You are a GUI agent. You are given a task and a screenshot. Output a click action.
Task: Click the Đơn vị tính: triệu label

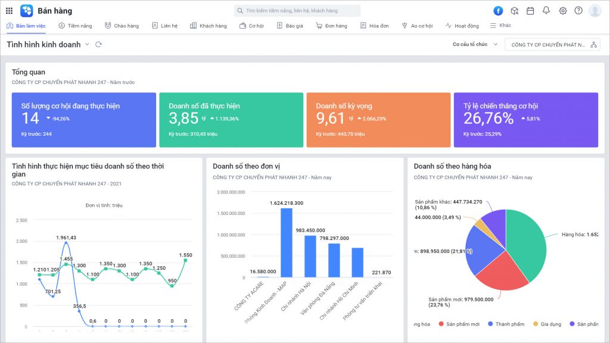coord(104,205)
